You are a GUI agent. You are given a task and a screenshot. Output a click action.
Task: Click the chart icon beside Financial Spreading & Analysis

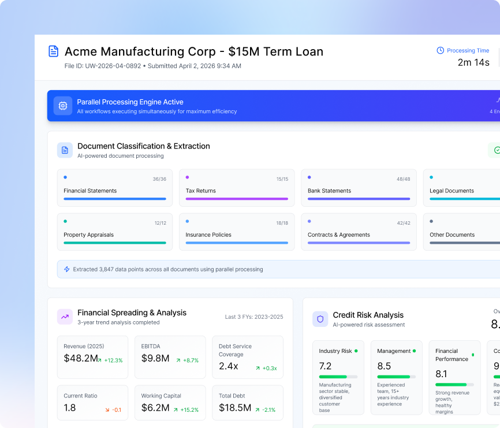click(64, 317)
